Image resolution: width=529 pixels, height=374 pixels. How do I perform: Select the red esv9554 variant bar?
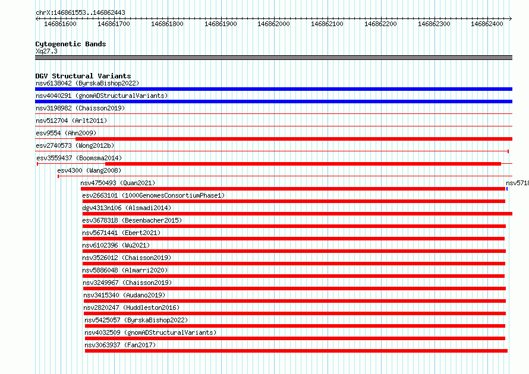pos(294,139)
